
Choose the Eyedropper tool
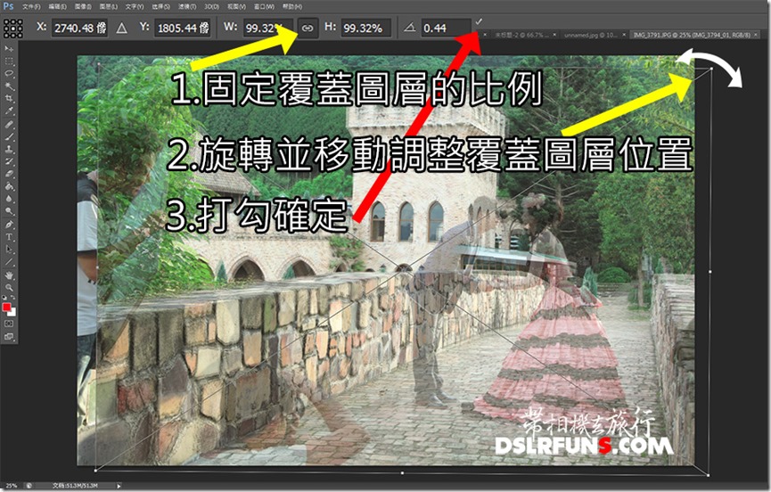pyautogui.click(x=11, y=111)
